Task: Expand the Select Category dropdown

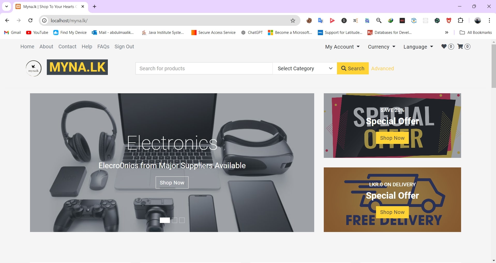Action: pos(304,68)
